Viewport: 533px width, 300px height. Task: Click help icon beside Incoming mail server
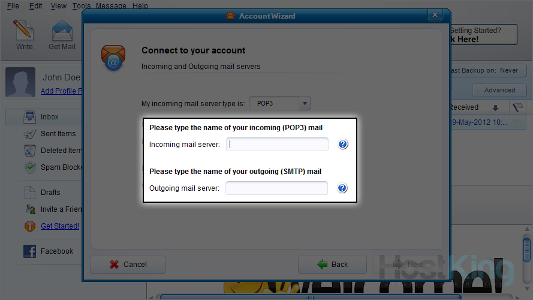click(x=342, y=145)
